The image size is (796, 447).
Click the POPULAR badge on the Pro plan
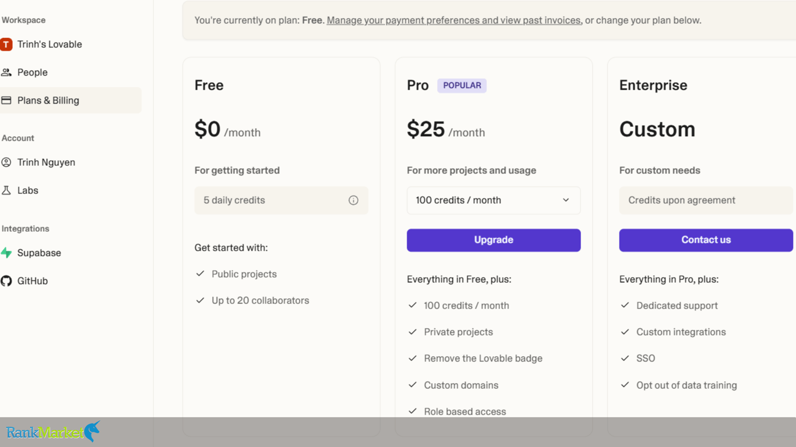pyautogui.click(x=462, y=85)
